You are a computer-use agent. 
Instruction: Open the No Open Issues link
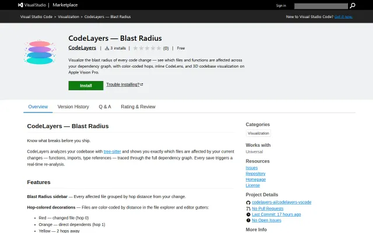tap(266, 220)
